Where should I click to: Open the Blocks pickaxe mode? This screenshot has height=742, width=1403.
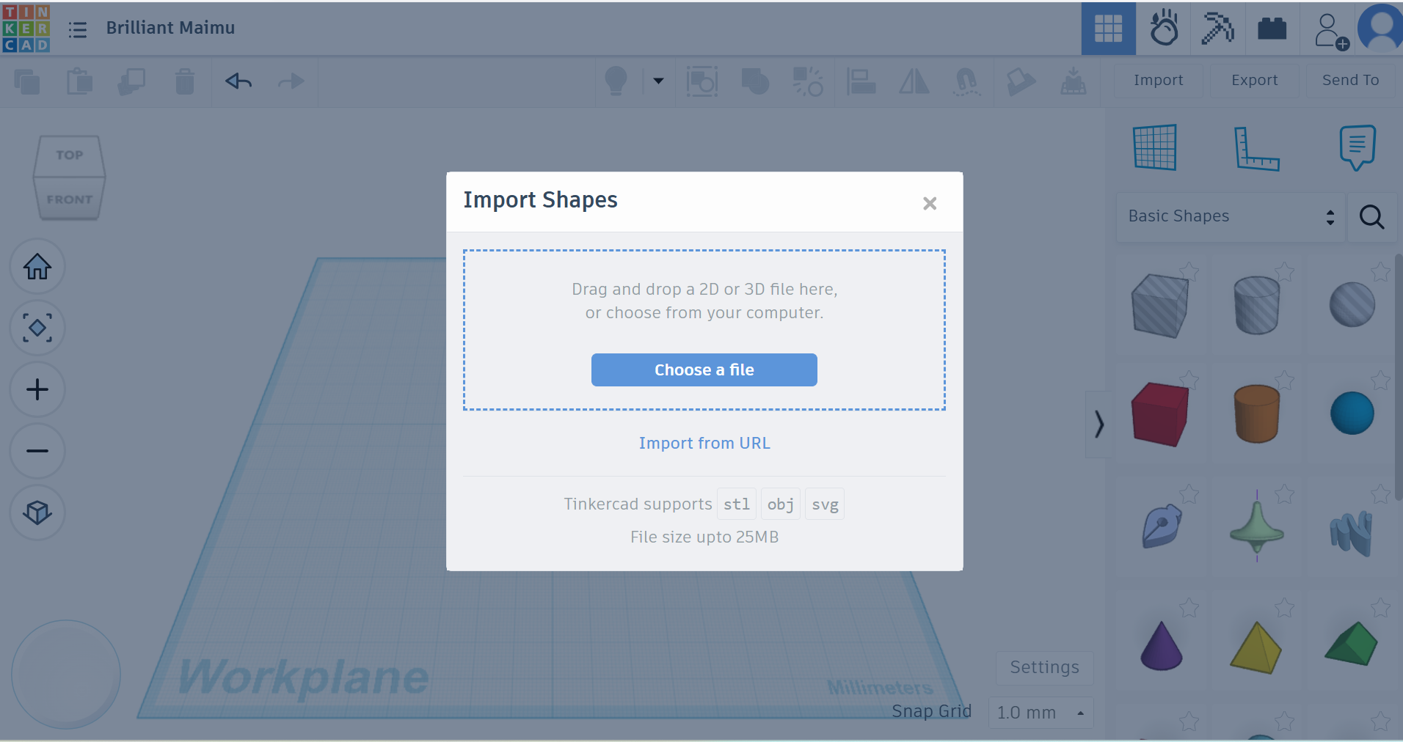pos(1217,29)
